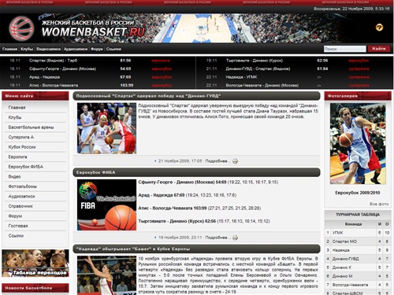Click Подробнее under the 19 Ноября article
The width and height of the screenshot is (394, 295).
(x=217, y=238)
